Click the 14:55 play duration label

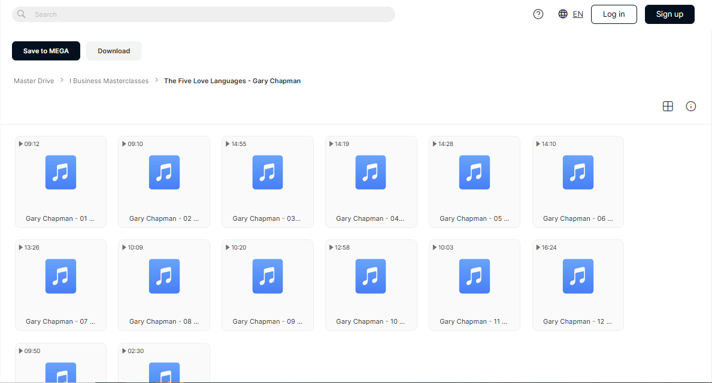236,144
